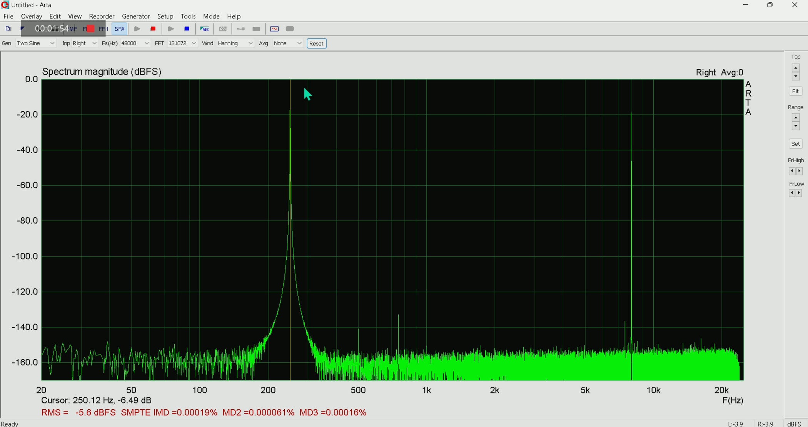Open the Overlay menu
The width and height of the screenshot is (808, 427).
tap(31, 16)
